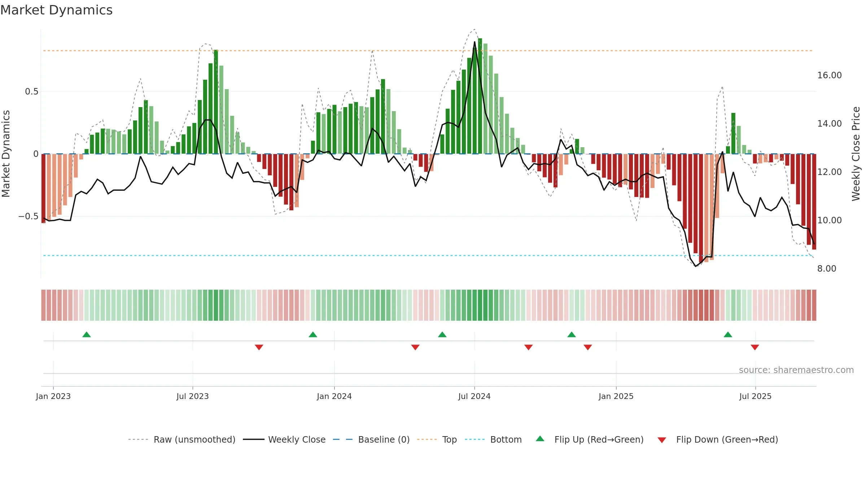Select the flip-down marker around April 2024

coord(415,347)
